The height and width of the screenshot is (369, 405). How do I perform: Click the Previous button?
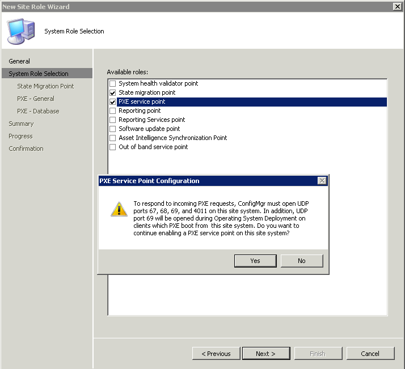216,354
